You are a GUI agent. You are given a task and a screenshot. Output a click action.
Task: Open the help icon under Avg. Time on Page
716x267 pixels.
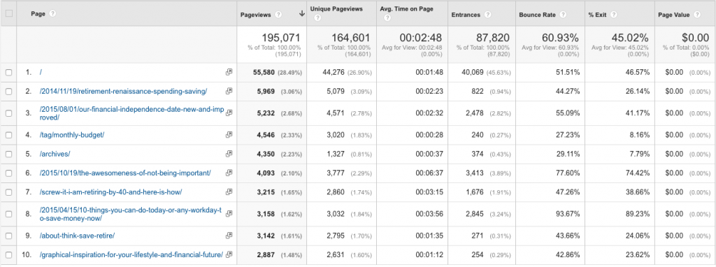tap(387, 18)
